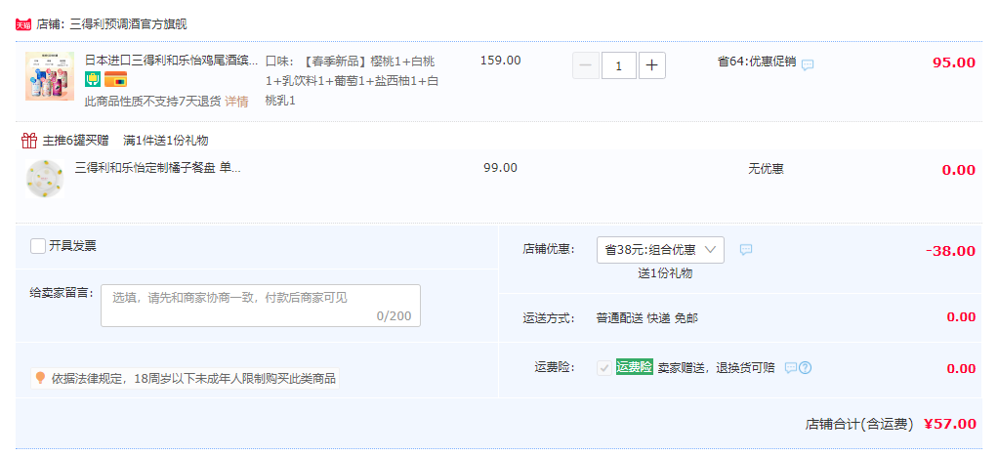The image size is (998, 456).
Task: Click the credit card payment badge icon
Action: (x=116, y=80)
